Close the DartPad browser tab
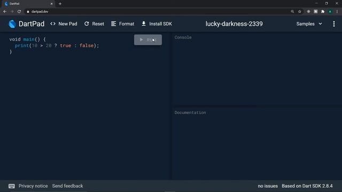 tap(51, 4)
